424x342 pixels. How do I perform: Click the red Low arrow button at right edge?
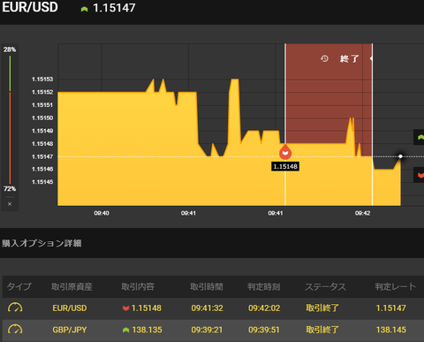tap(420, 175)
